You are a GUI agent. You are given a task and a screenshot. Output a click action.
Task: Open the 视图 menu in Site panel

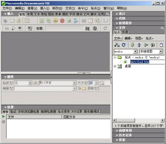pyautogui.click(x=139, y=38)
